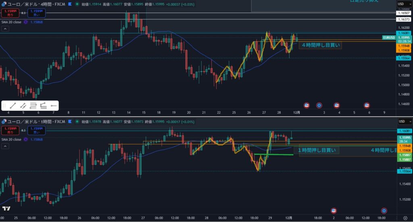Click the 買い buy button in lower chart
Viewport: 413px width, 222px height.
tap(37, 131)
